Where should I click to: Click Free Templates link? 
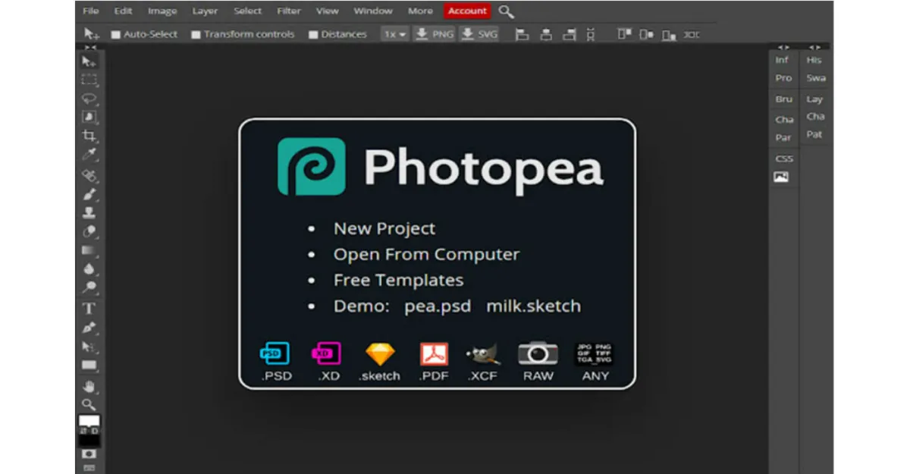point(398,281)
